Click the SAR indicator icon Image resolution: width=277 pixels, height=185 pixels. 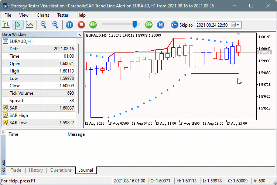(6, 108)
